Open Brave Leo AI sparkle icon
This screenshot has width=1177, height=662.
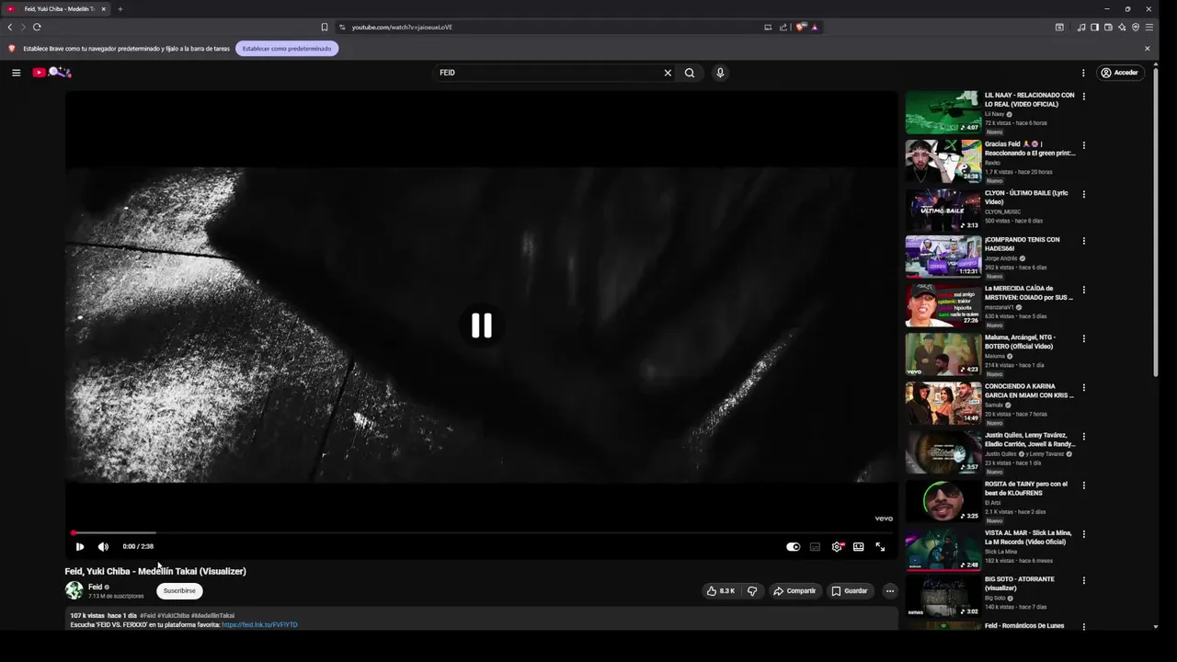click(1122, 27)
